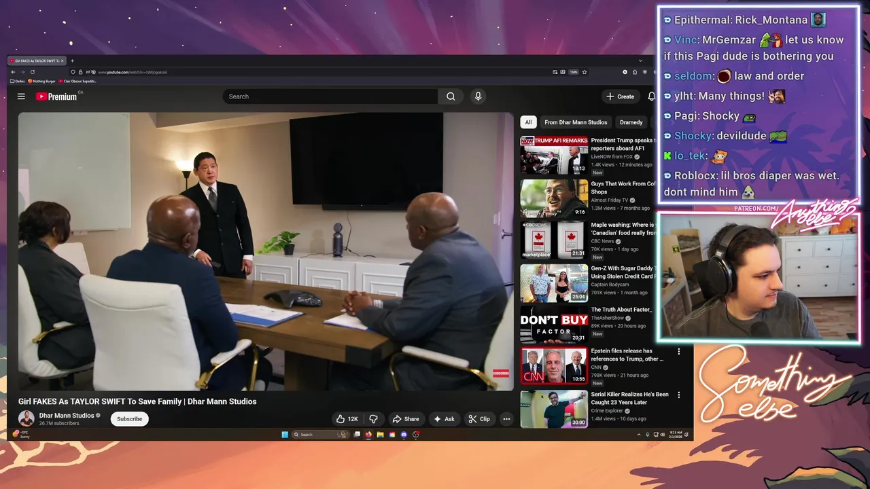Open President Trump AF1 remarks thumbnail
This screenshot has width=870, height=489.
click(x=554, y=155)
